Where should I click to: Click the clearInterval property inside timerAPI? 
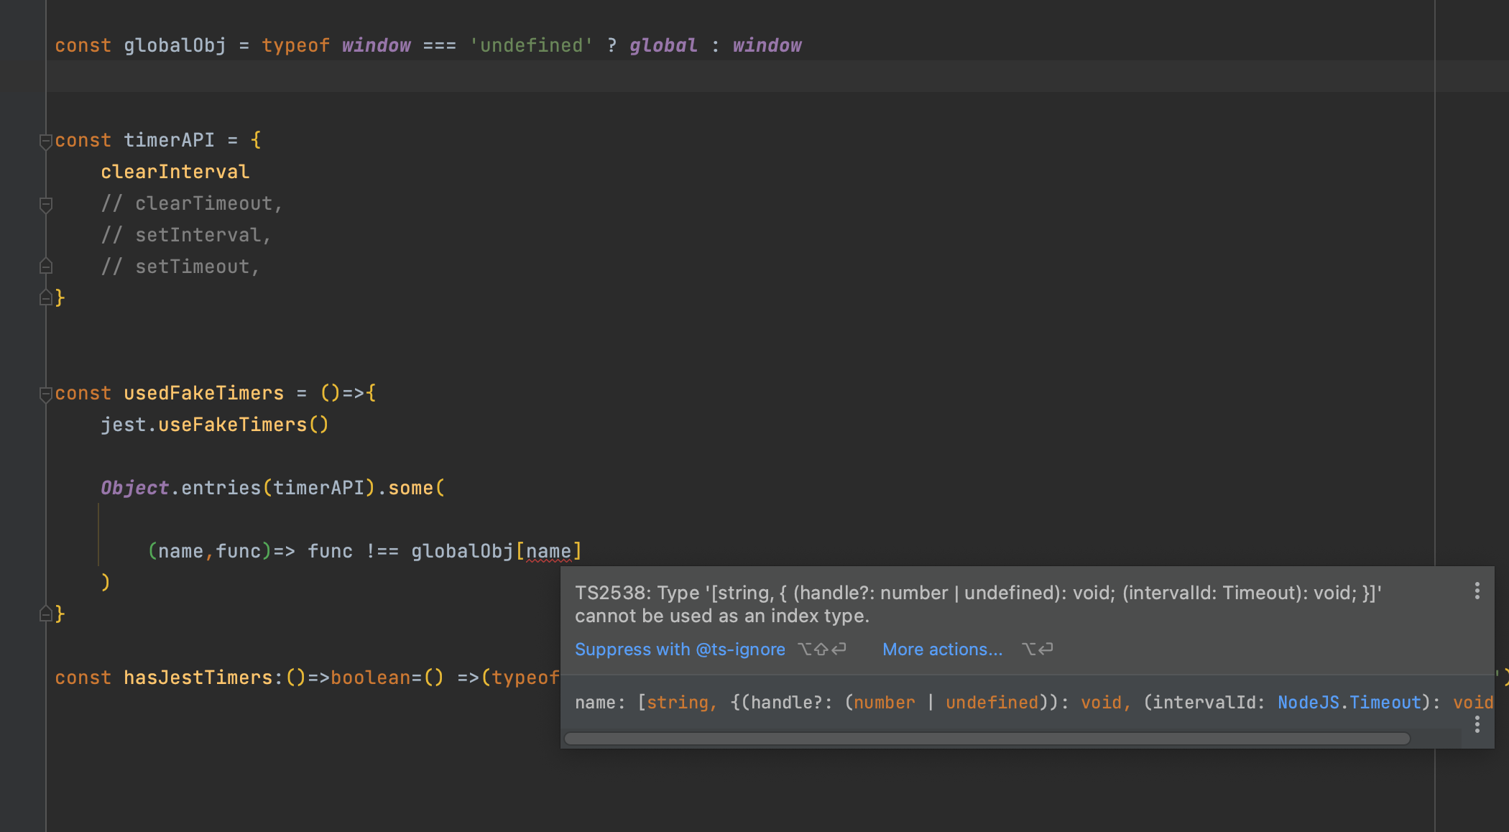pos(175,171)
